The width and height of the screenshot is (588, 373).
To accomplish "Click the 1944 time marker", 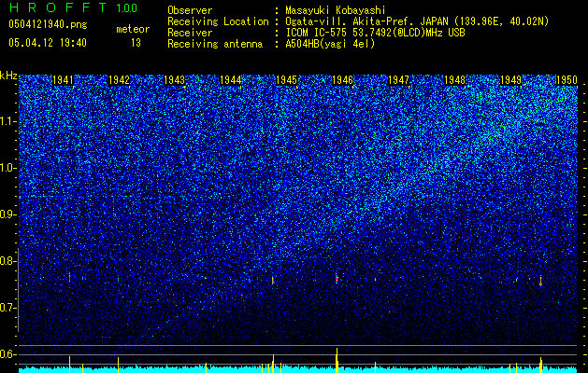I will [230, 80].
